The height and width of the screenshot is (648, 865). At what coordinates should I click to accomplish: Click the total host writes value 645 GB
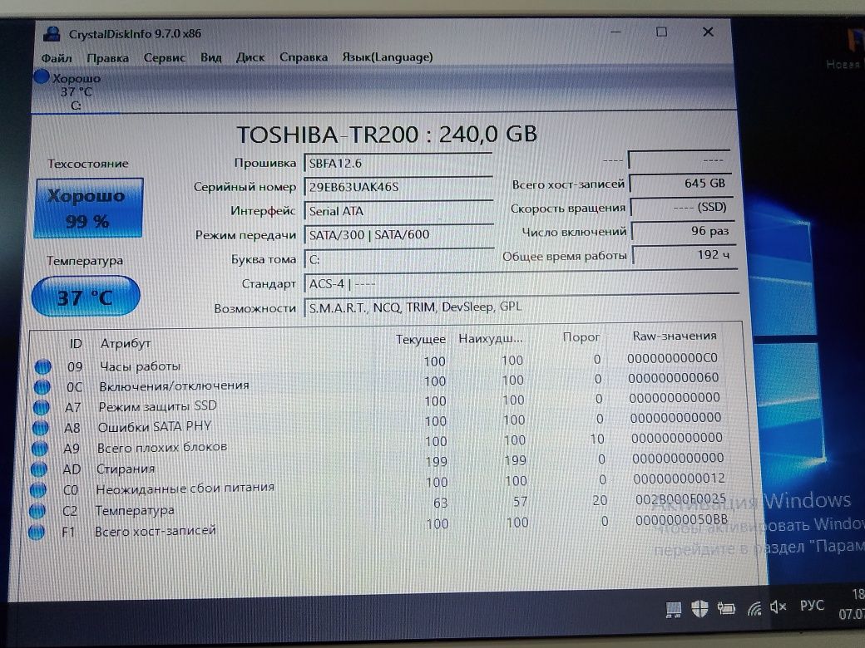click(x=680, y=184)
